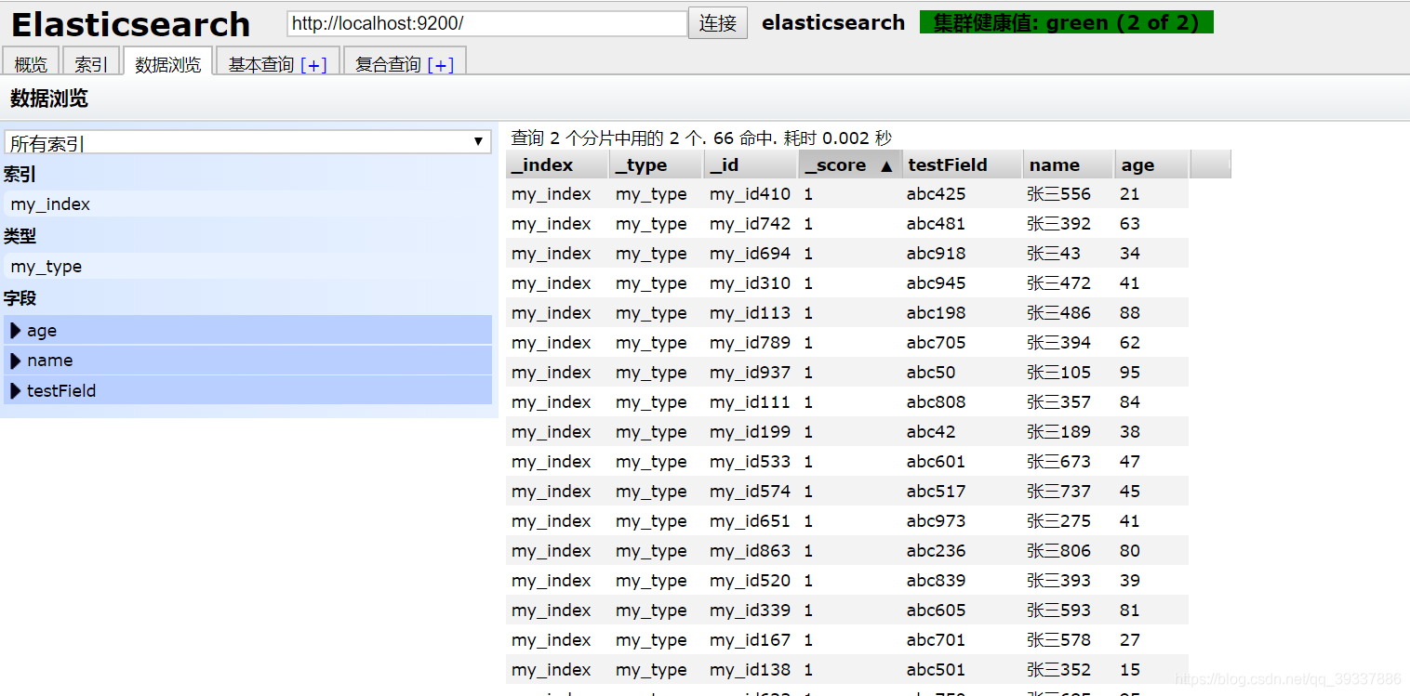Add a new 复合查询 tab with [+]
The image size is (1410, 696).
coord(441,65)
